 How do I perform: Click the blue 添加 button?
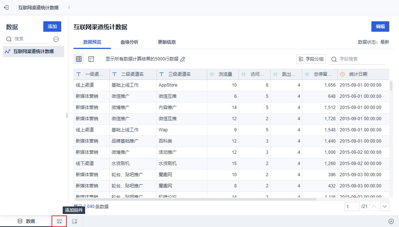52,27
